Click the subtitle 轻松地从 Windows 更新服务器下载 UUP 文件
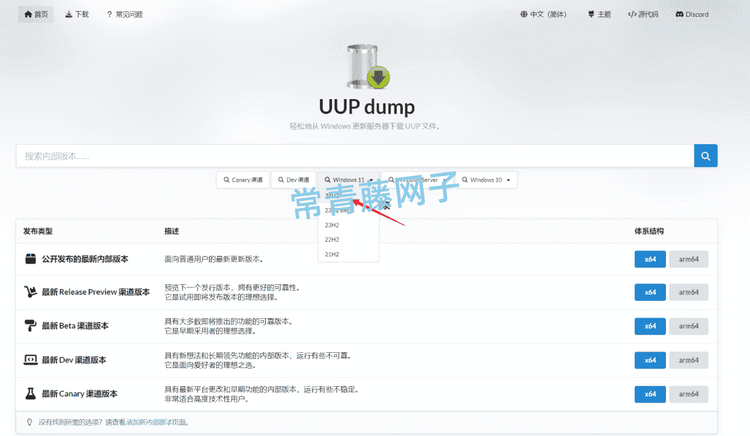The width and height of the screenshot is (750, 436). pos(365,126)
